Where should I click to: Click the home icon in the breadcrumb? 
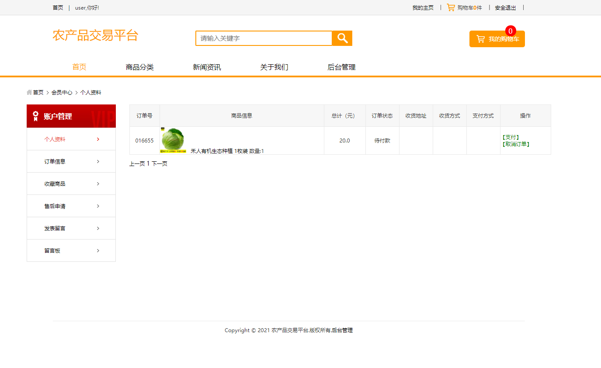pyautogui.click(x=28, y=92)
